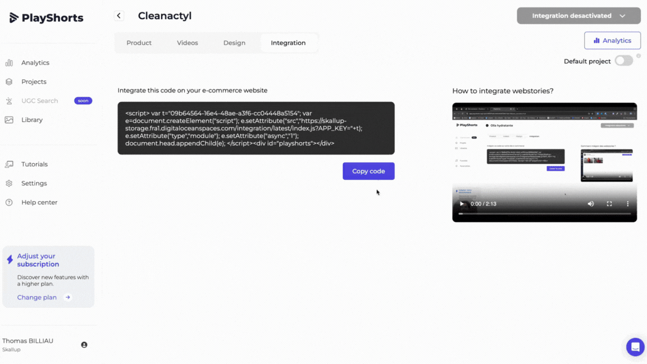Expand the Integration desactivated dropdown

[578, 16]
